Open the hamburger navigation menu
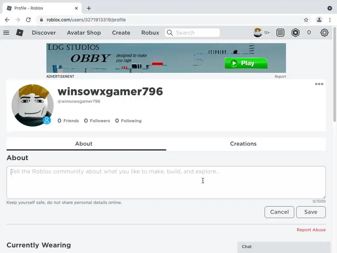This screenshot has width=337, height=253. pyautogui.click(x=6, y=33)
